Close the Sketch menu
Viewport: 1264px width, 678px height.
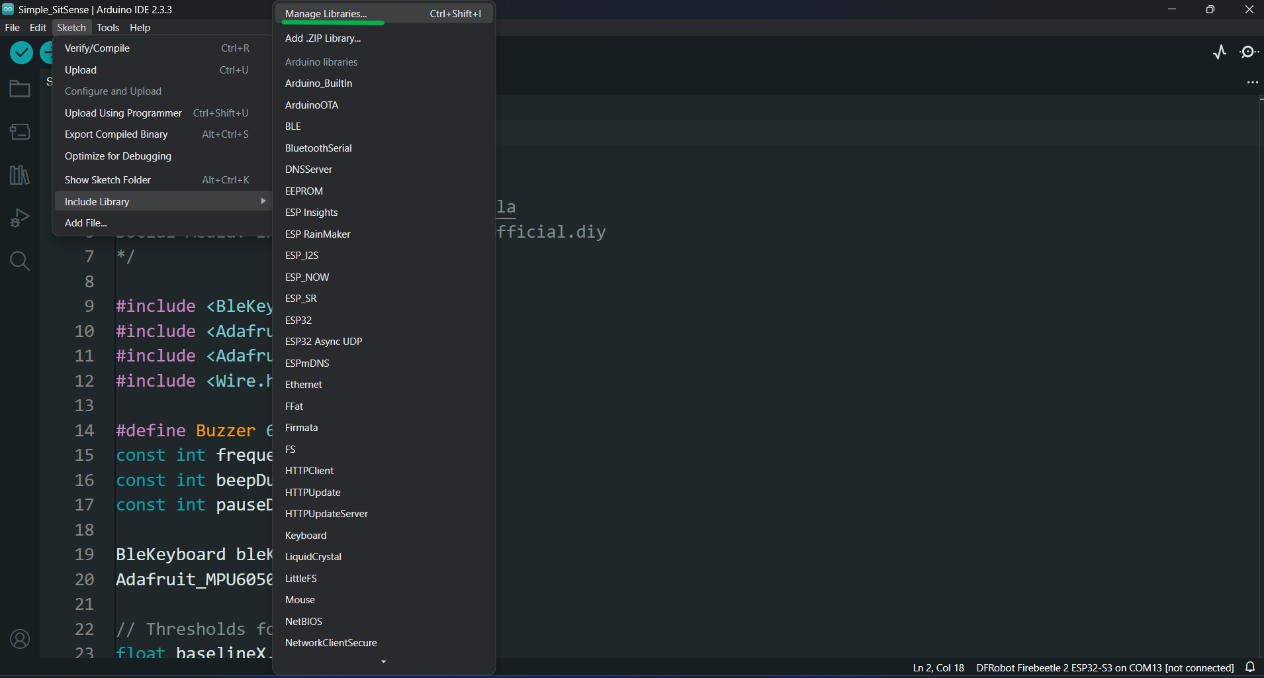(x=71, y=27)
